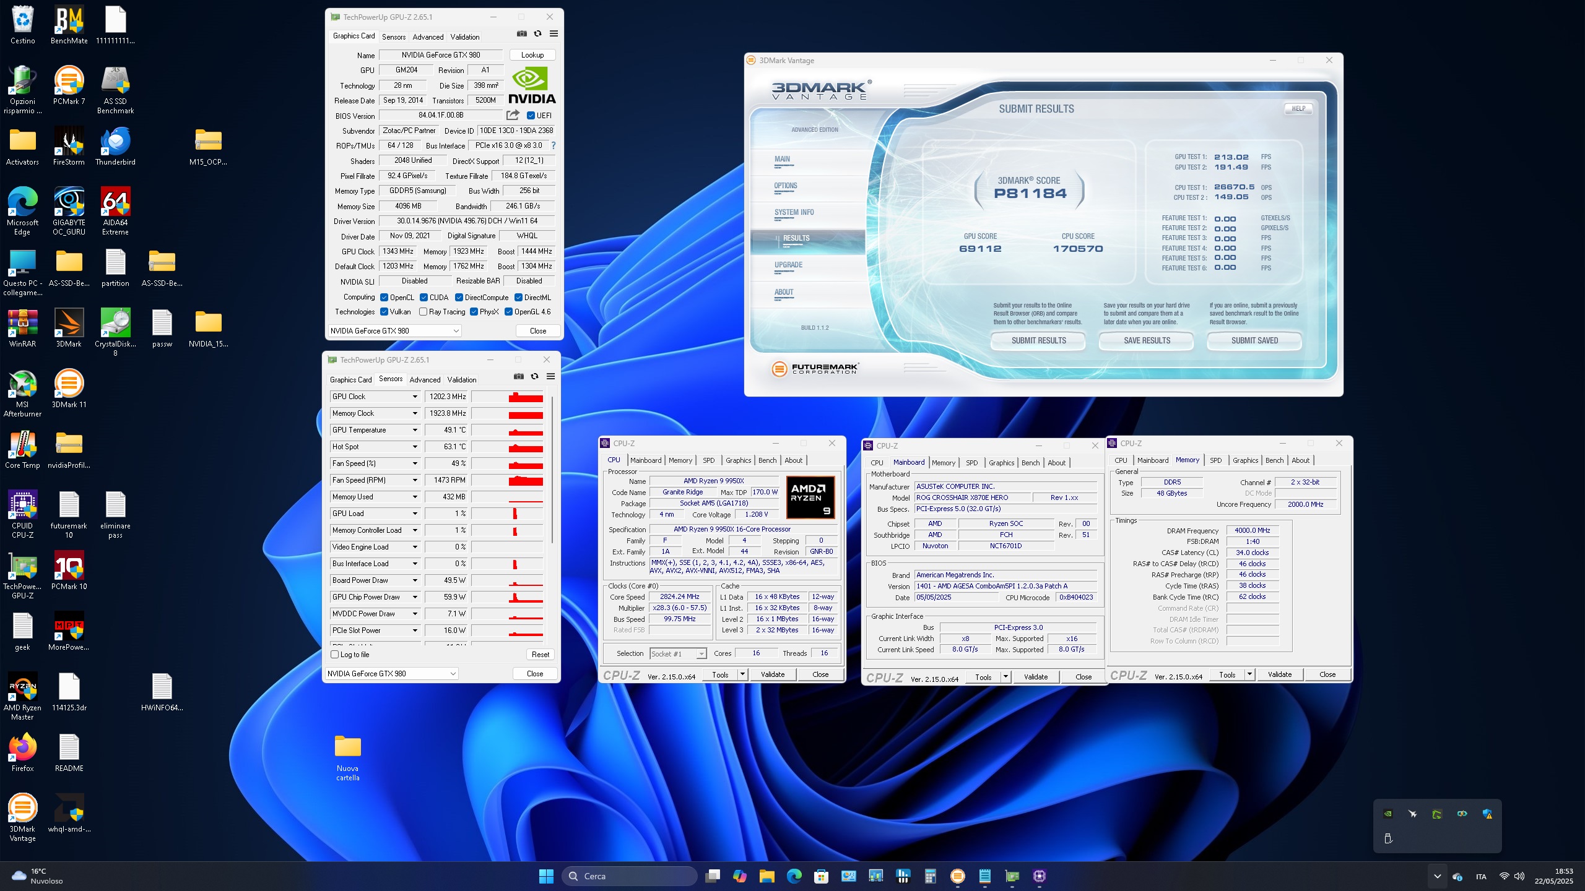Open PCMark 7 desktop icon
This screenshot has height=891, width=1585.
[x=69, y=86]
